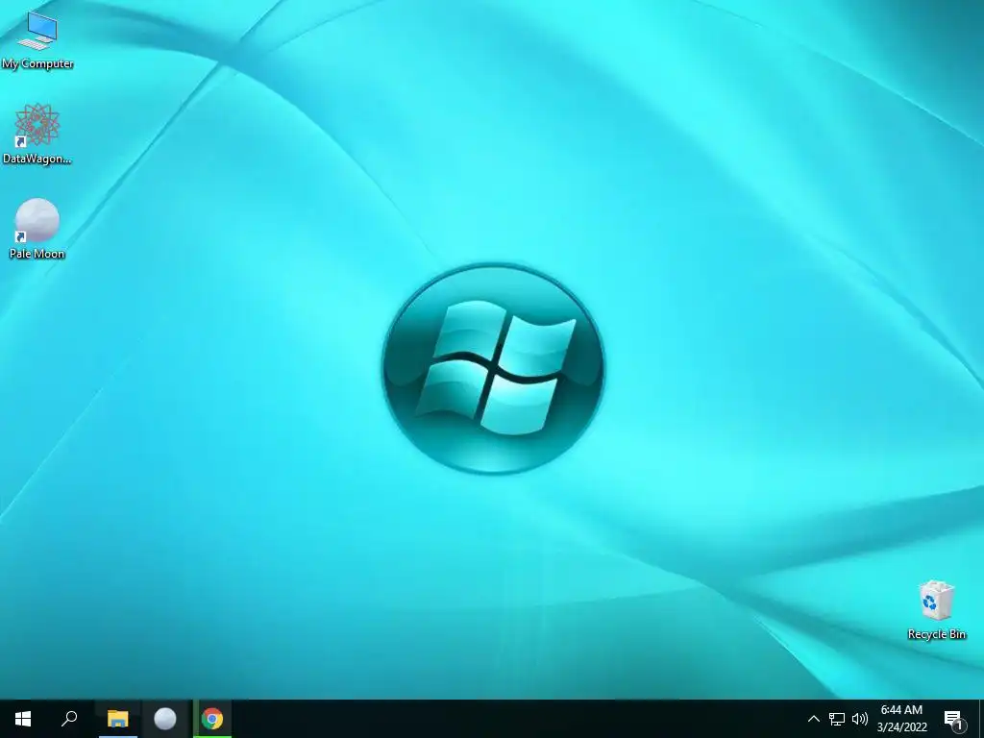This screenshot has width=984, height=738.
Task: Open taskbar search magnifier
Action: coord(69,719)
